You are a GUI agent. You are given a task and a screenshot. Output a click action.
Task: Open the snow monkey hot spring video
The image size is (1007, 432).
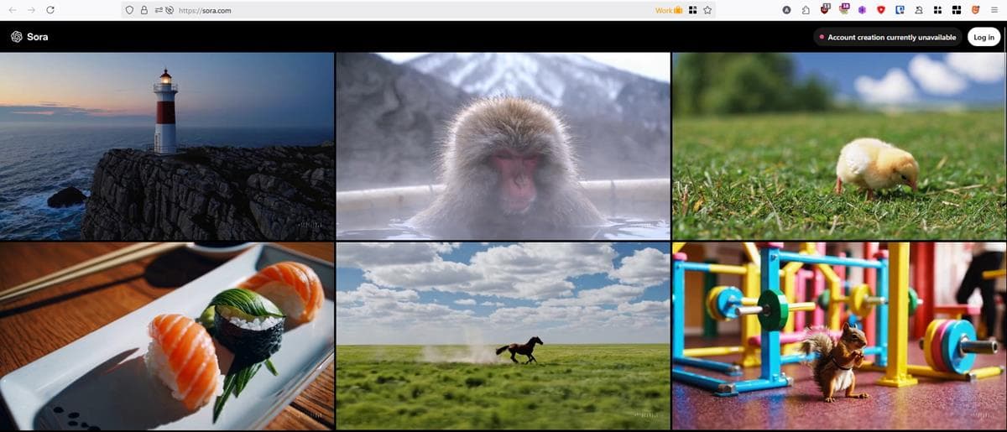503,146
